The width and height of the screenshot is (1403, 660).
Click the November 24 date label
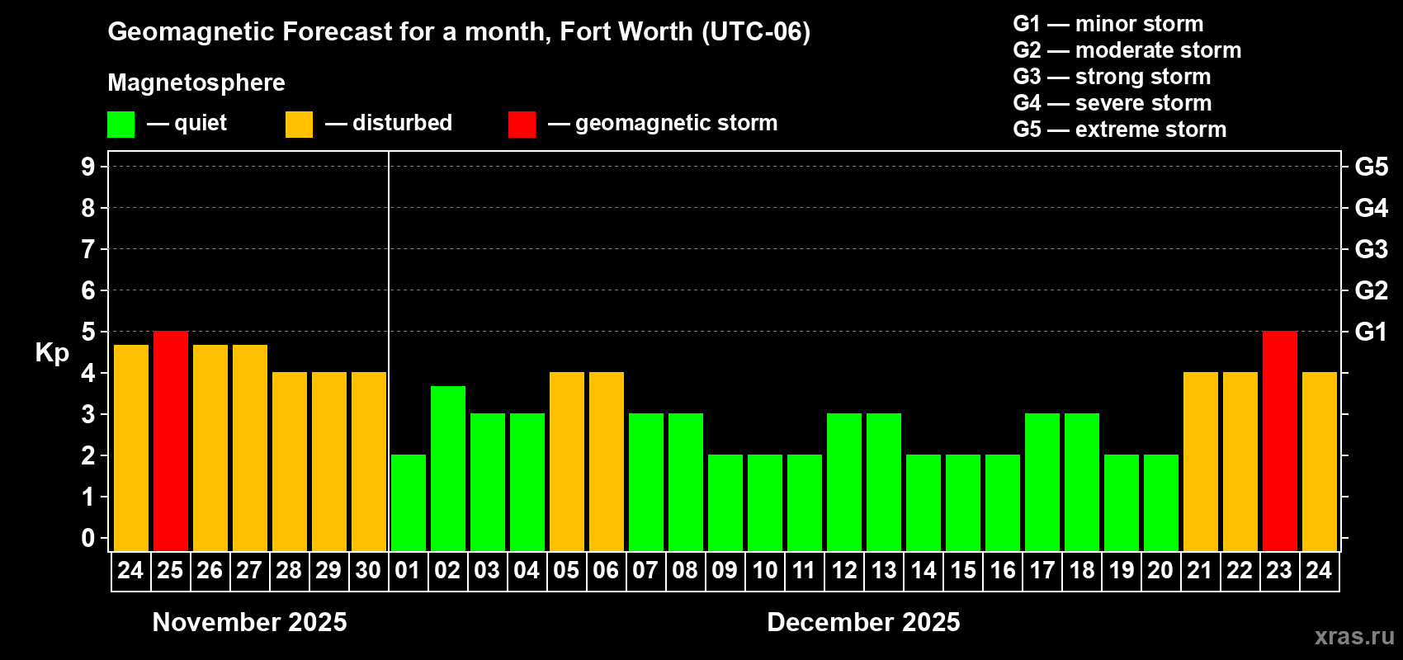point(130,571)
